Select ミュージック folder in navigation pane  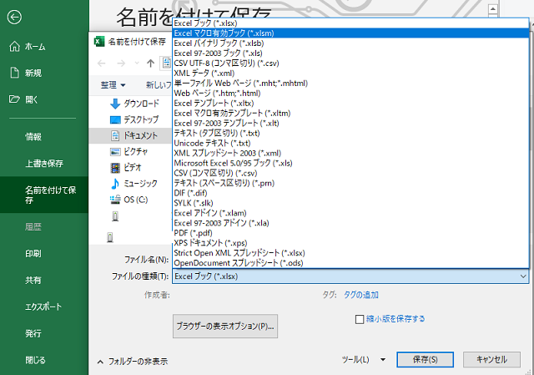[140, 184]
